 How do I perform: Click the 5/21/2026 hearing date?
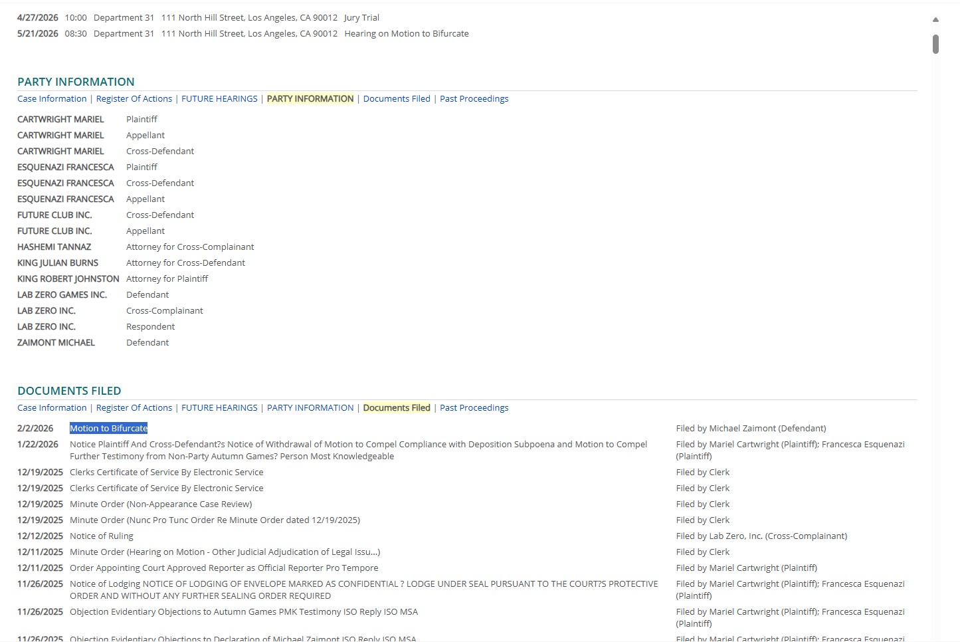[x=38, y=34]
